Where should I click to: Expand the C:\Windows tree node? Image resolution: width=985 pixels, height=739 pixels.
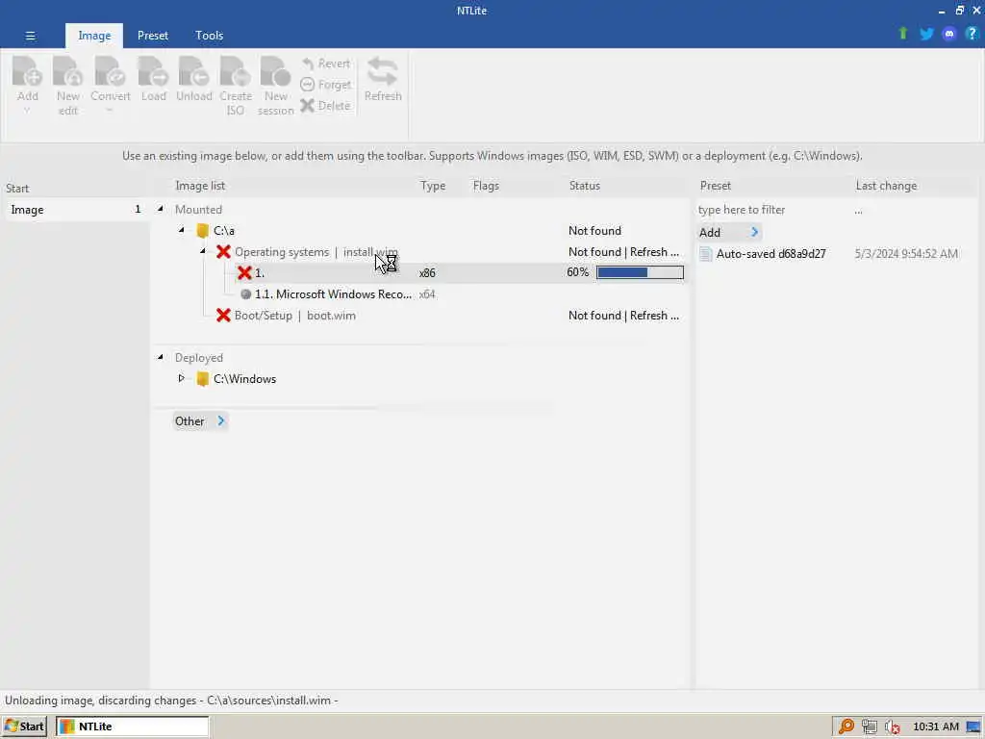click(181, 378)
